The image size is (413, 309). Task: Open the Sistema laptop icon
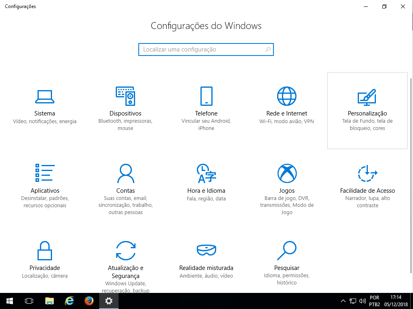[45, 96]
